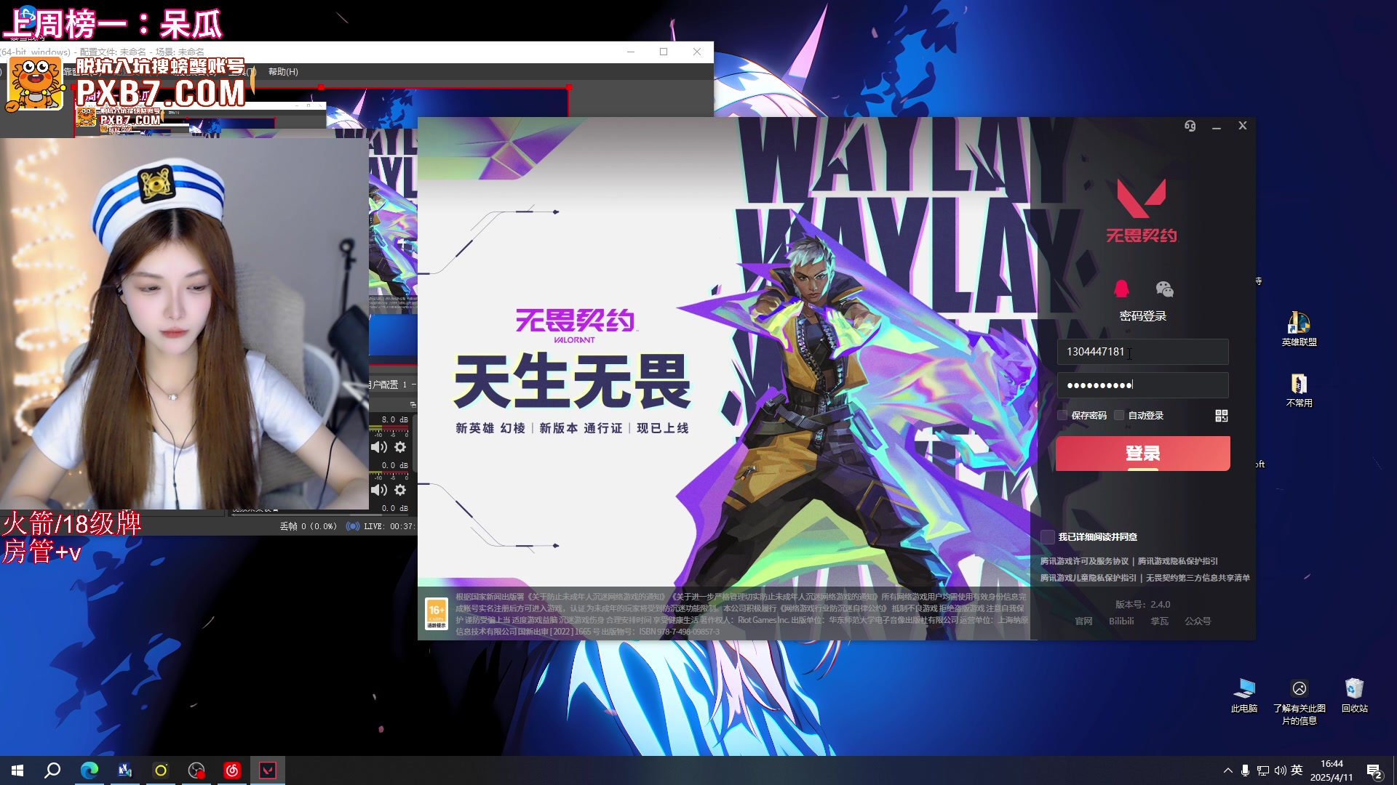Viewport: 1397px width, 785px height.
Task: Open 英雄联盟 desktop shortcut
Action: pyautogui.click(x=1299, y=329)
